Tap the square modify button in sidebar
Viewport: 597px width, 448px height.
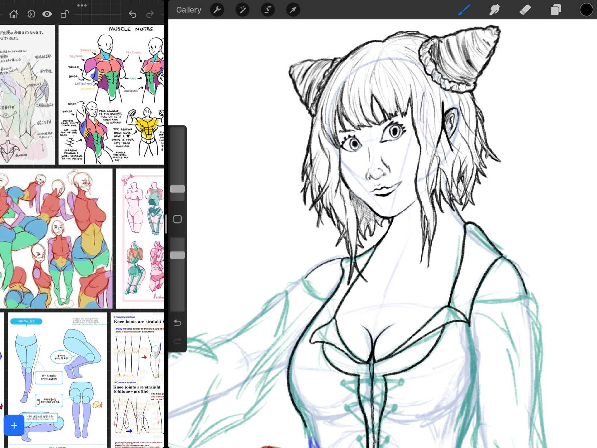click(x=177, y=219)
